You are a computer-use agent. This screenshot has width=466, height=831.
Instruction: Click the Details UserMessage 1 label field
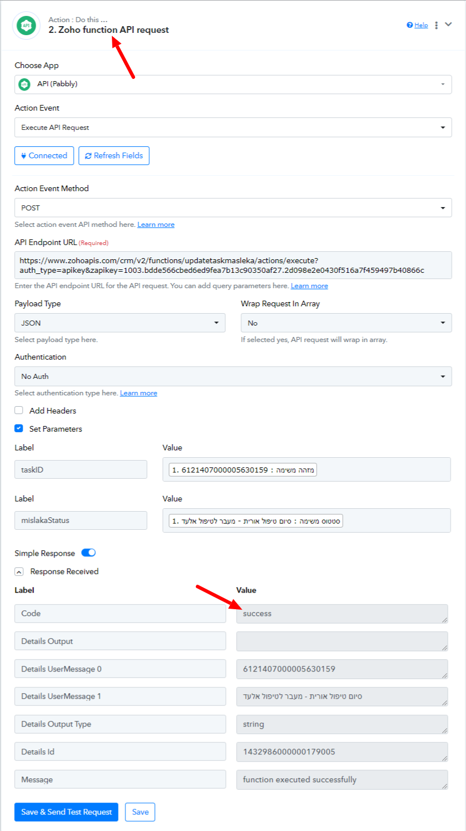(120, 696)
